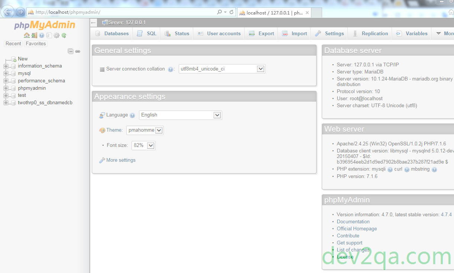Open the Server connection collation dropdown
This screenshot has width=454, height=273.
click(222, 69)
